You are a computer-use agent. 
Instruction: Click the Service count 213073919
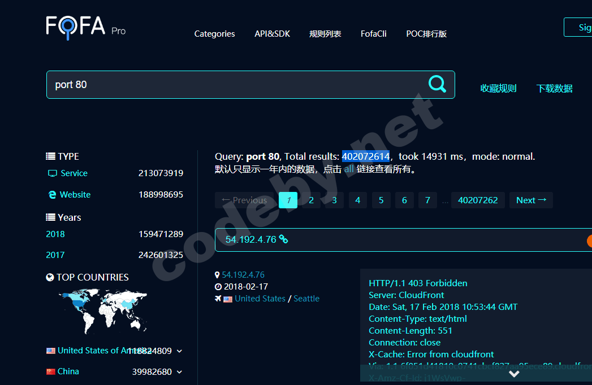[x=161, y=173]
